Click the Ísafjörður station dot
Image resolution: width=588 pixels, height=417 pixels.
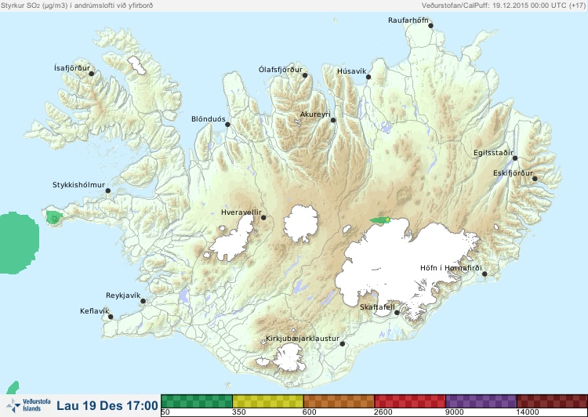click(92, 74)
